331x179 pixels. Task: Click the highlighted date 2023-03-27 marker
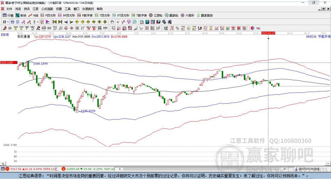coord(268,33)
